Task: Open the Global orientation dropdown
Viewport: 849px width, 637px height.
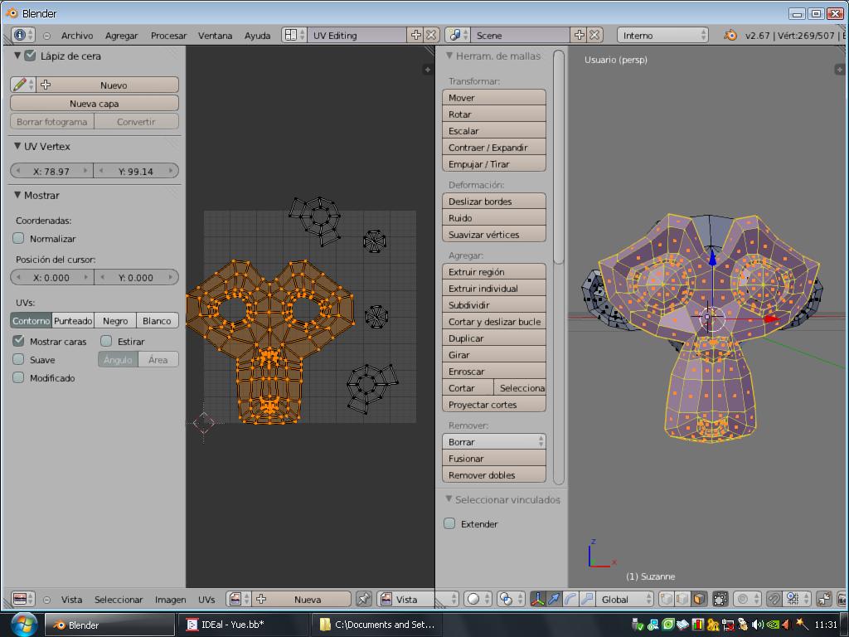Action: (x=624, y=599)
